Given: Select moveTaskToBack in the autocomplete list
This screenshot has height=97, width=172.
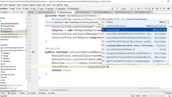Looking at the screenshot, I should point(134,41).
